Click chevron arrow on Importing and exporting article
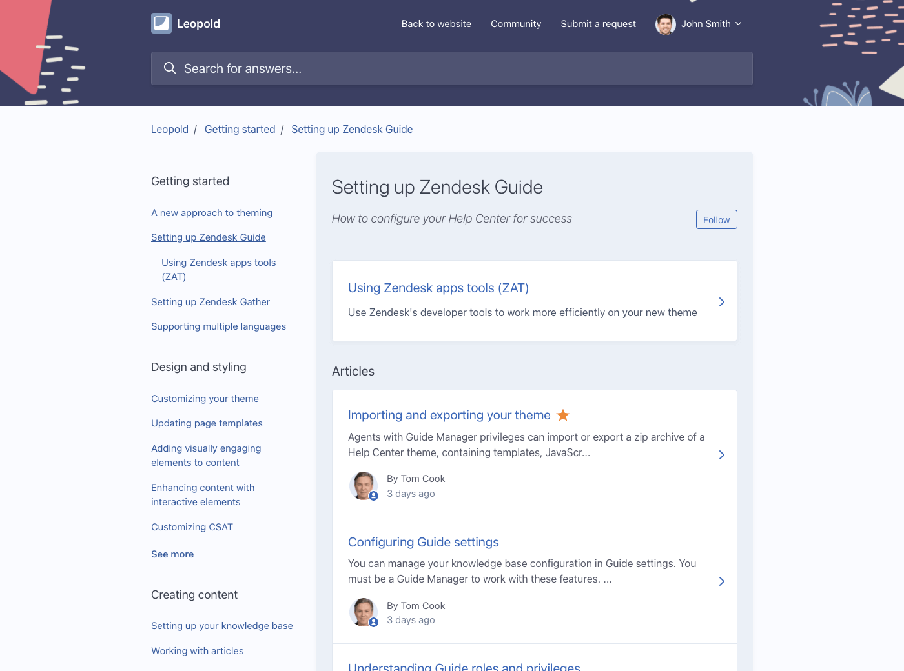 (x=721, y=455)
